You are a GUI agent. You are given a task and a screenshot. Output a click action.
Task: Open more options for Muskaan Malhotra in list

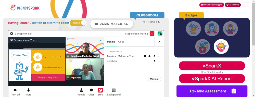(x=159, y=56)
